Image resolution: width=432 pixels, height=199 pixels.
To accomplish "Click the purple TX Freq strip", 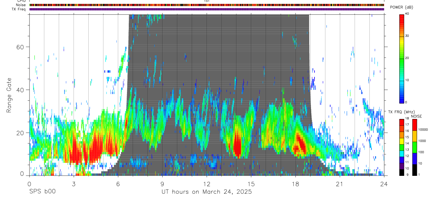I will (207, 9).
